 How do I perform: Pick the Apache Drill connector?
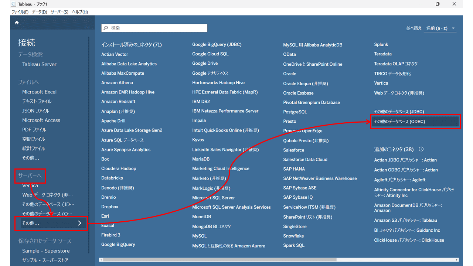coord(113,121)
